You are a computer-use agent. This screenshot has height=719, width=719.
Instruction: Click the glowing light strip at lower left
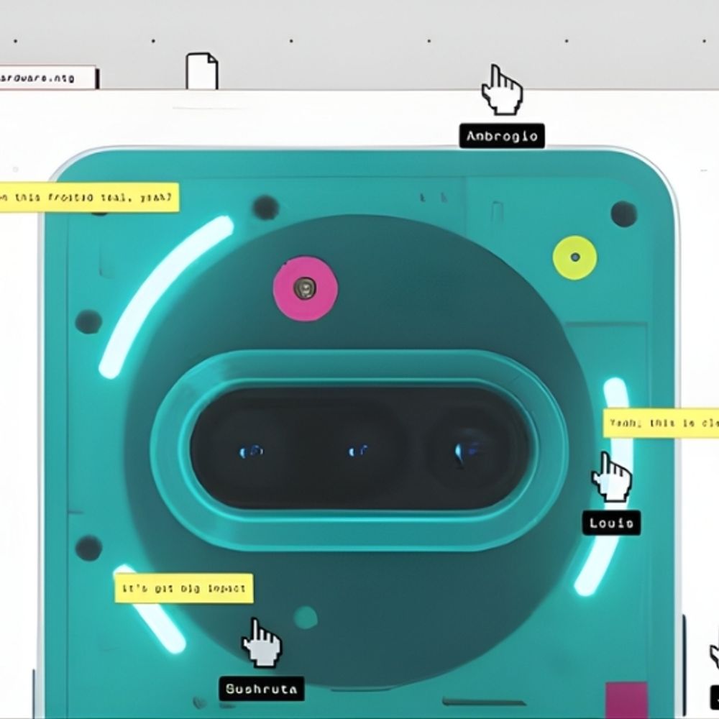[x=150, y=608]
